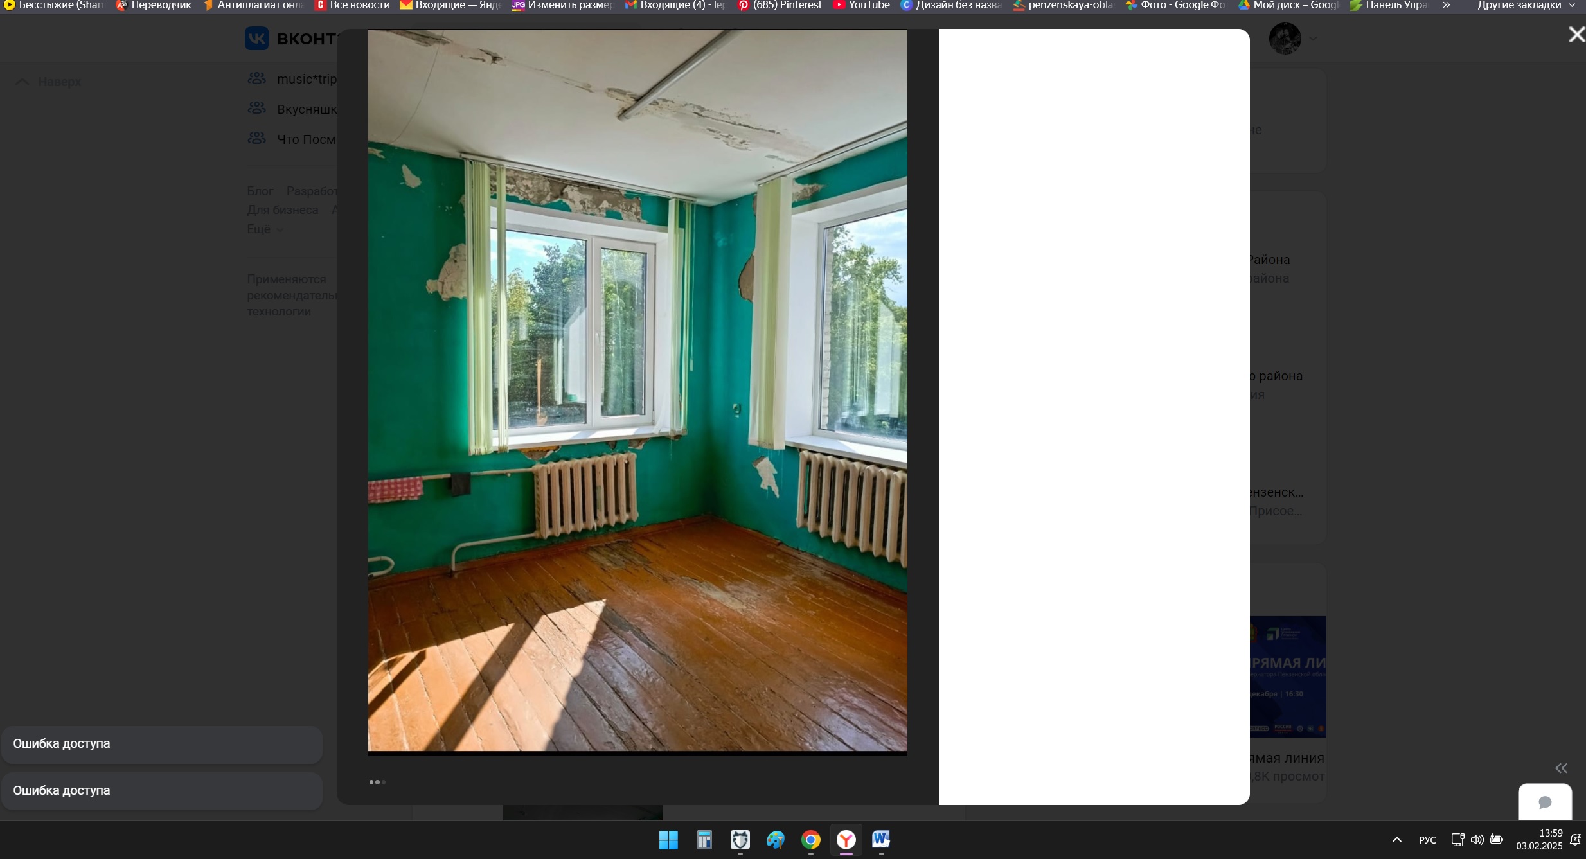Click the photo pagination dots

377,782
